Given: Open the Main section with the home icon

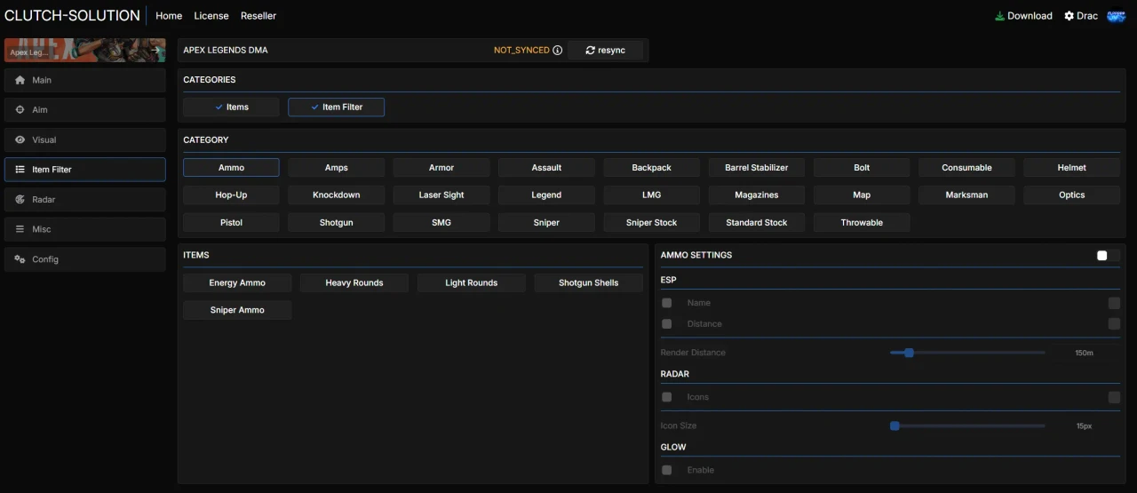Looking at the screenshot, I should coord(84,80).
